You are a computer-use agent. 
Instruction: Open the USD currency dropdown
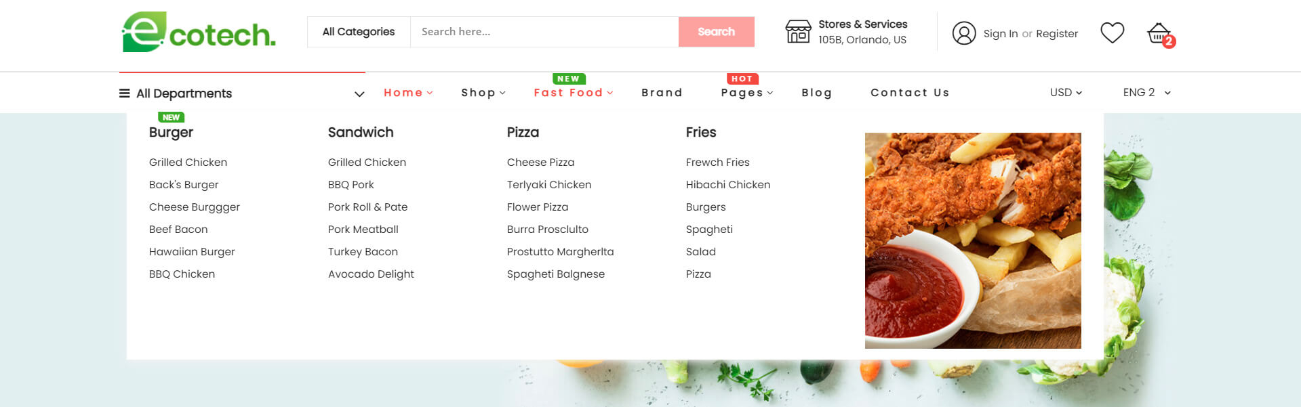click(1066, 93)
